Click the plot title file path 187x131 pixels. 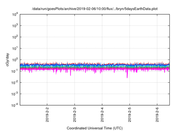coord(95,9)
